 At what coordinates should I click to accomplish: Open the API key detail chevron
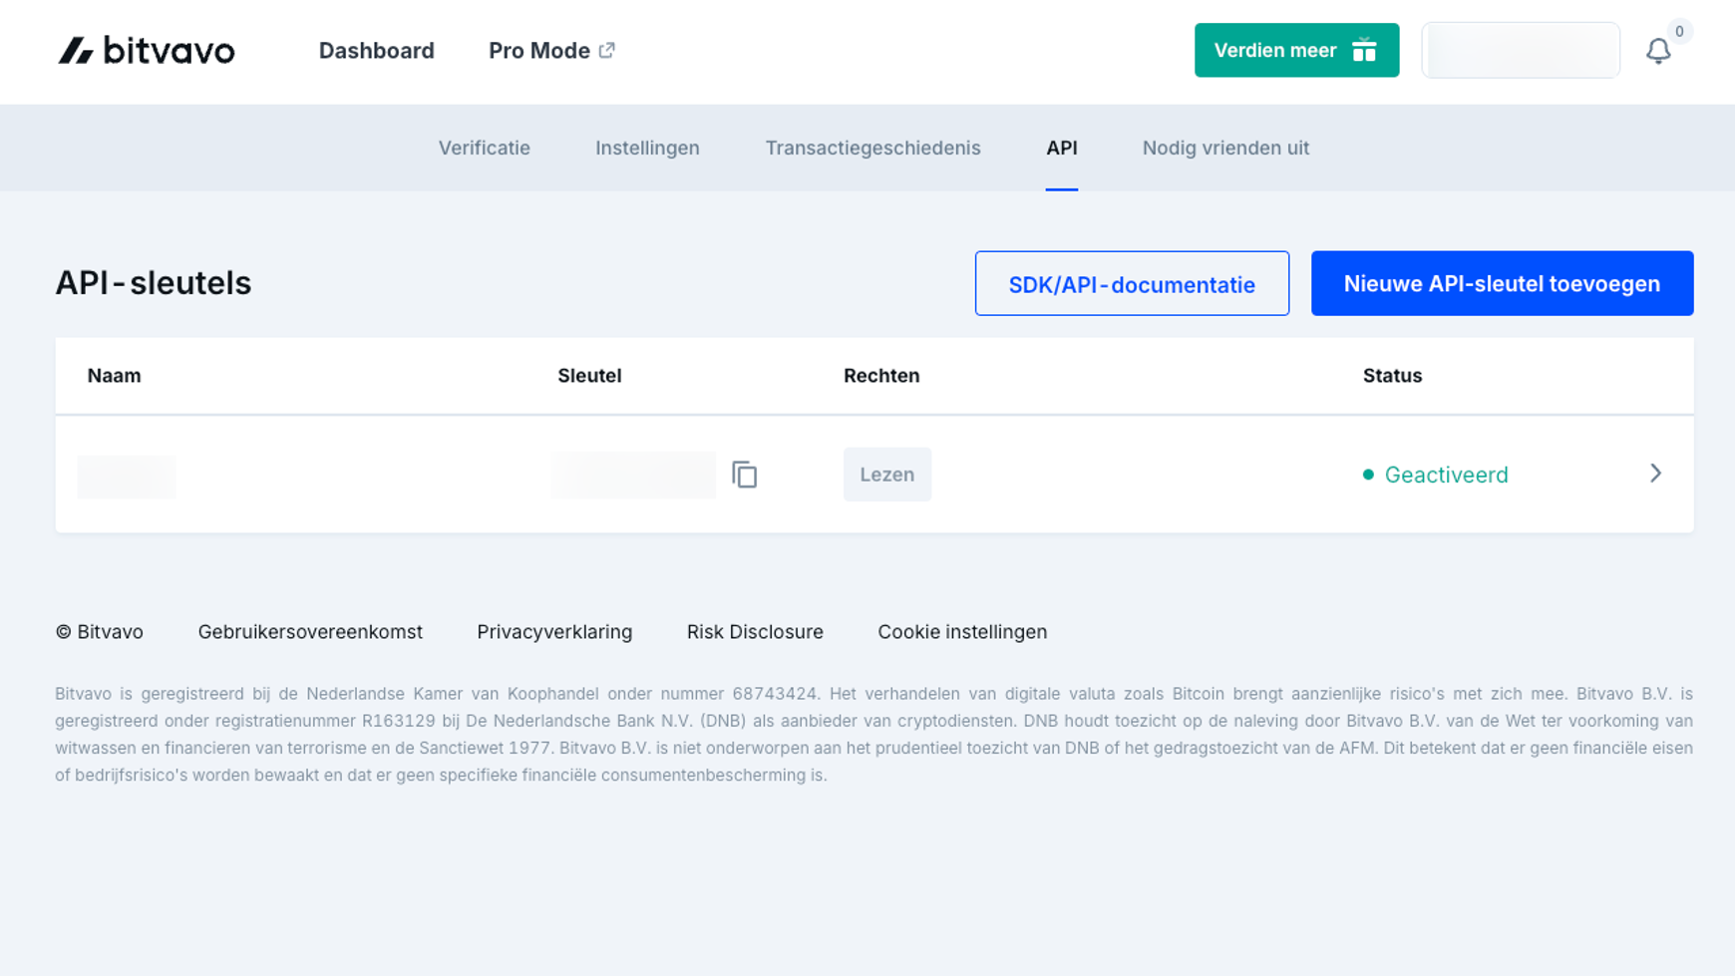click(1655, 474)
